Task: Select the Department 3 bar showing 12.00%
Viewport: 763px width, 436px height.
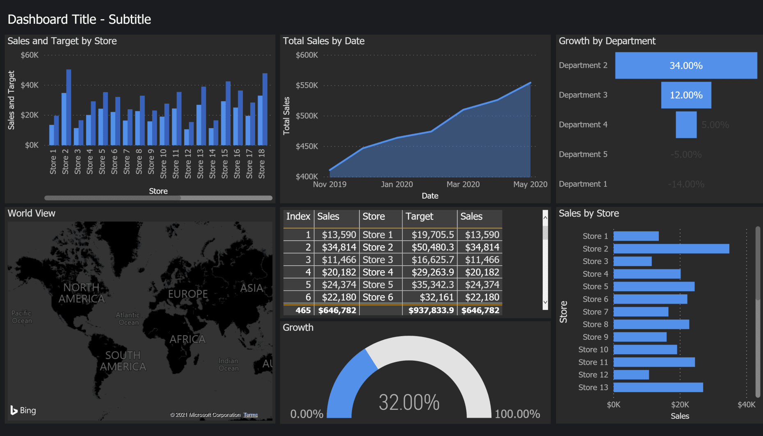Action: (x=686, y=95)
